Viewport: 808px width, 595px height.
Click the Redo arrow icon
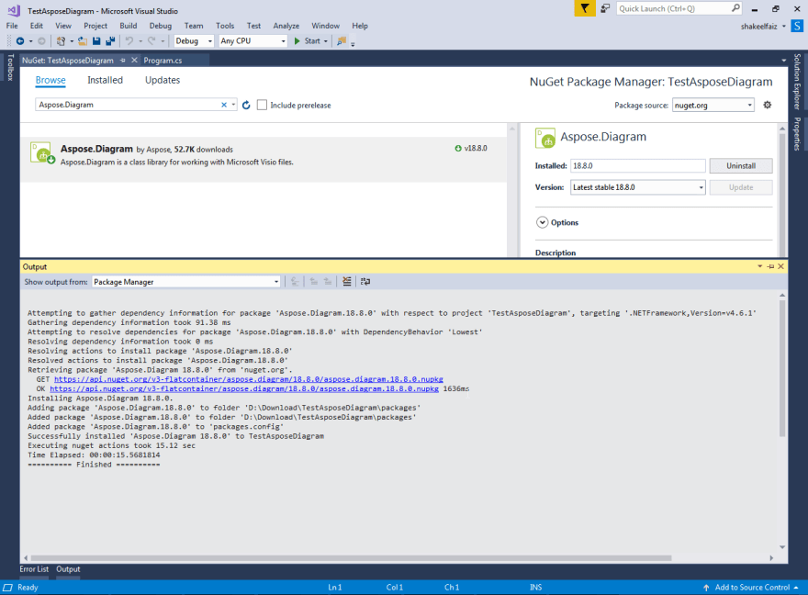click(x=151, y=40)
